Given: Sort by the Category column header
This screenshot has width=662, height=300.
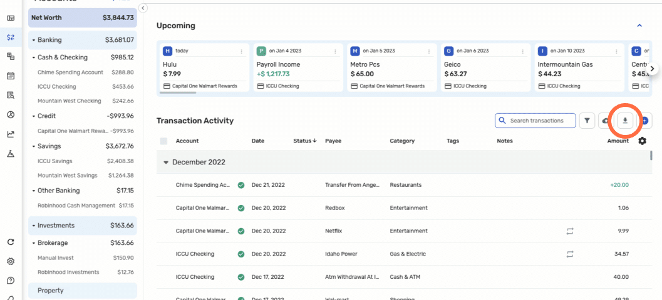Looking at the screenshot, I should pos(402,141).
